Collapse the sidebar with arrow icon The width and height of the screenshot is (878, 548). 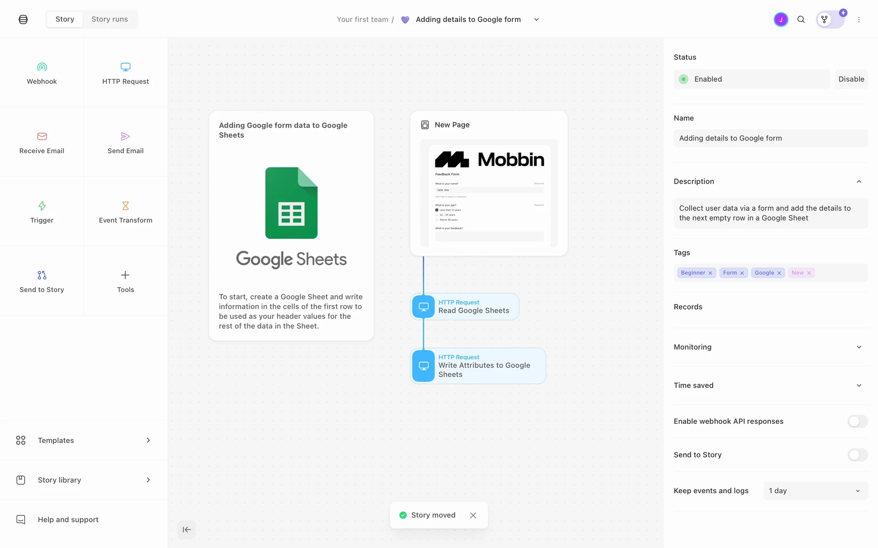tap(187, 530)
